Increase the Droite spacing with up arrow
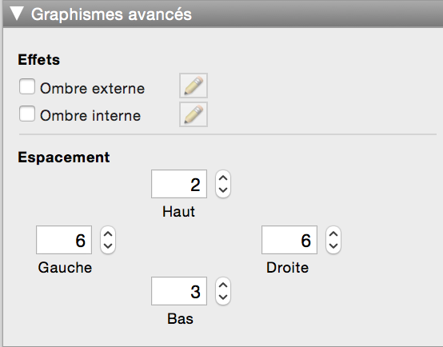The height and width of the screenshot is (347, 443). click(x=333, y=234)
